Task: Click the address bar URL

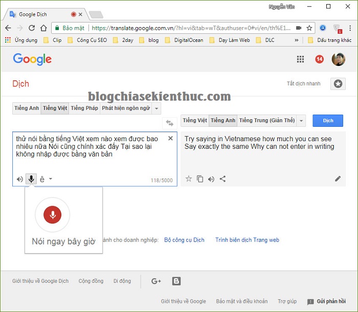Action: [x=191, y=28]
